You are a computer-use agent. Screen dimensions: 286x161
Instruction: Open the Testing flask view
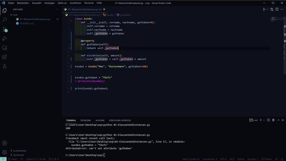(x=4, y=66)
